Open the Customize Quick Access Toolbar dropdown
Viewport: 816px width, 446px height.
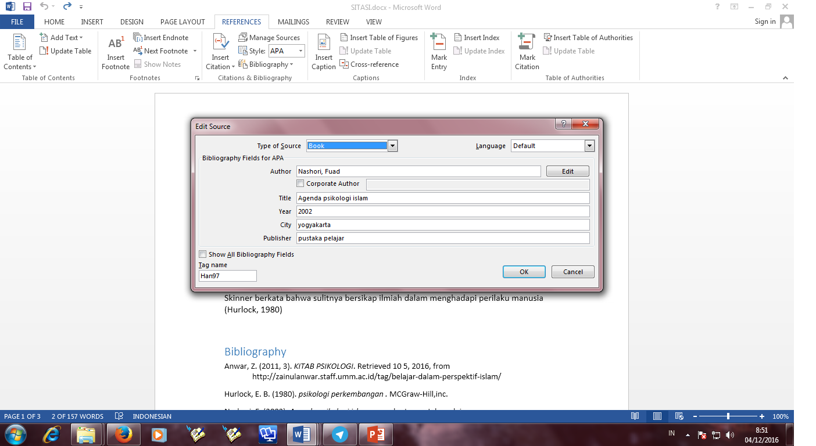coord(80,7)
